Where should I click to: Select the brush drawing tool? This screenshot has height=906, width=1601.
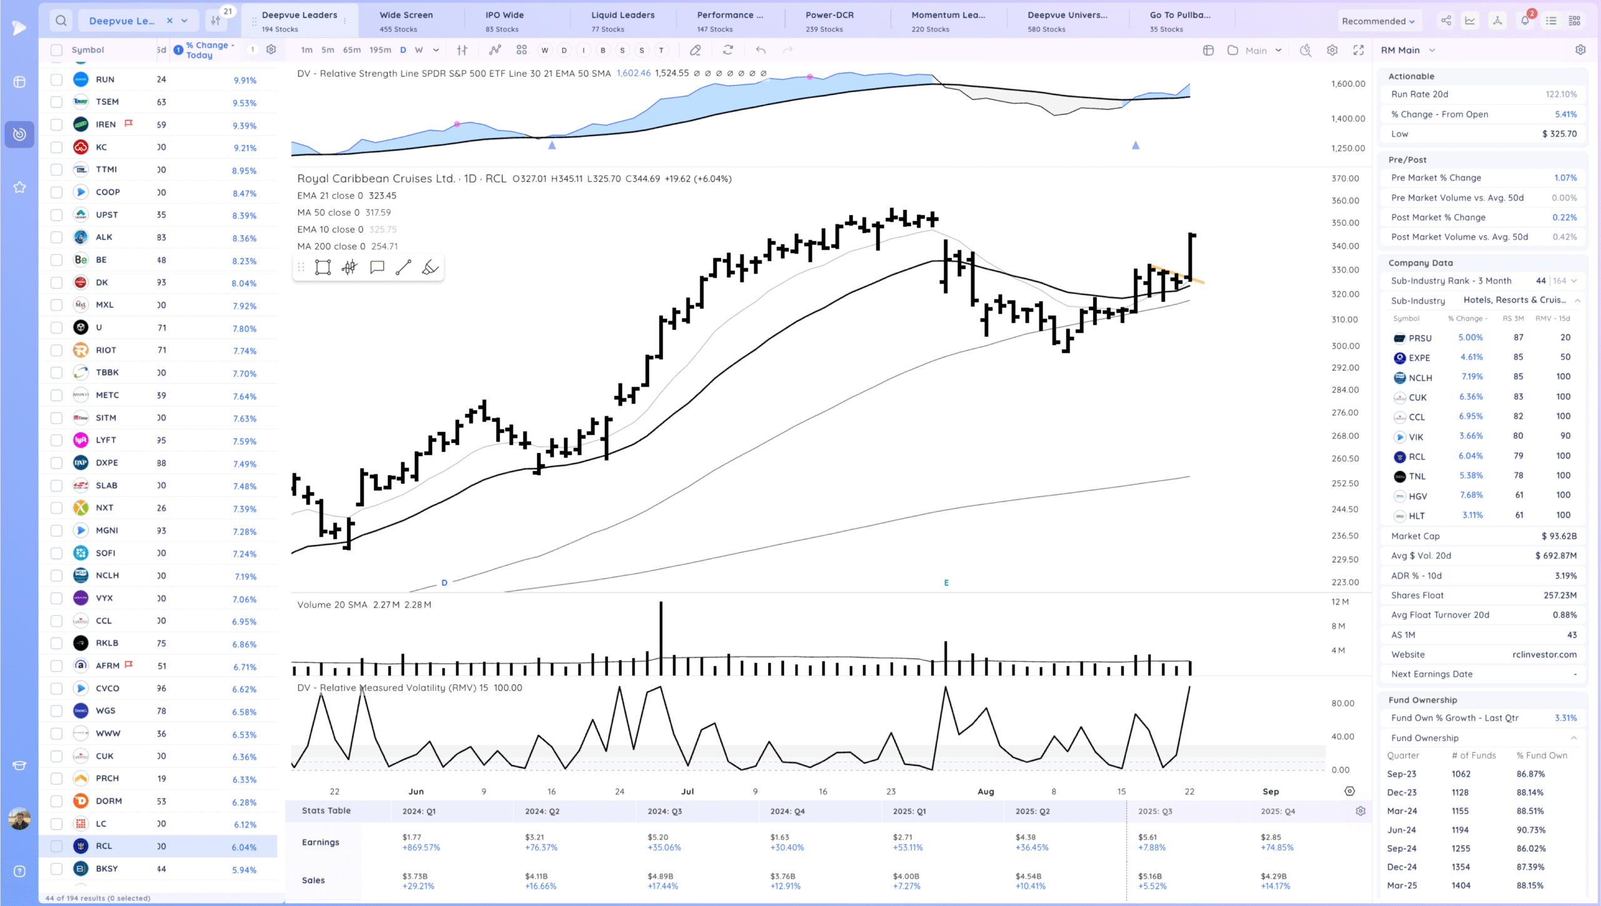click(x=430, y=267)
